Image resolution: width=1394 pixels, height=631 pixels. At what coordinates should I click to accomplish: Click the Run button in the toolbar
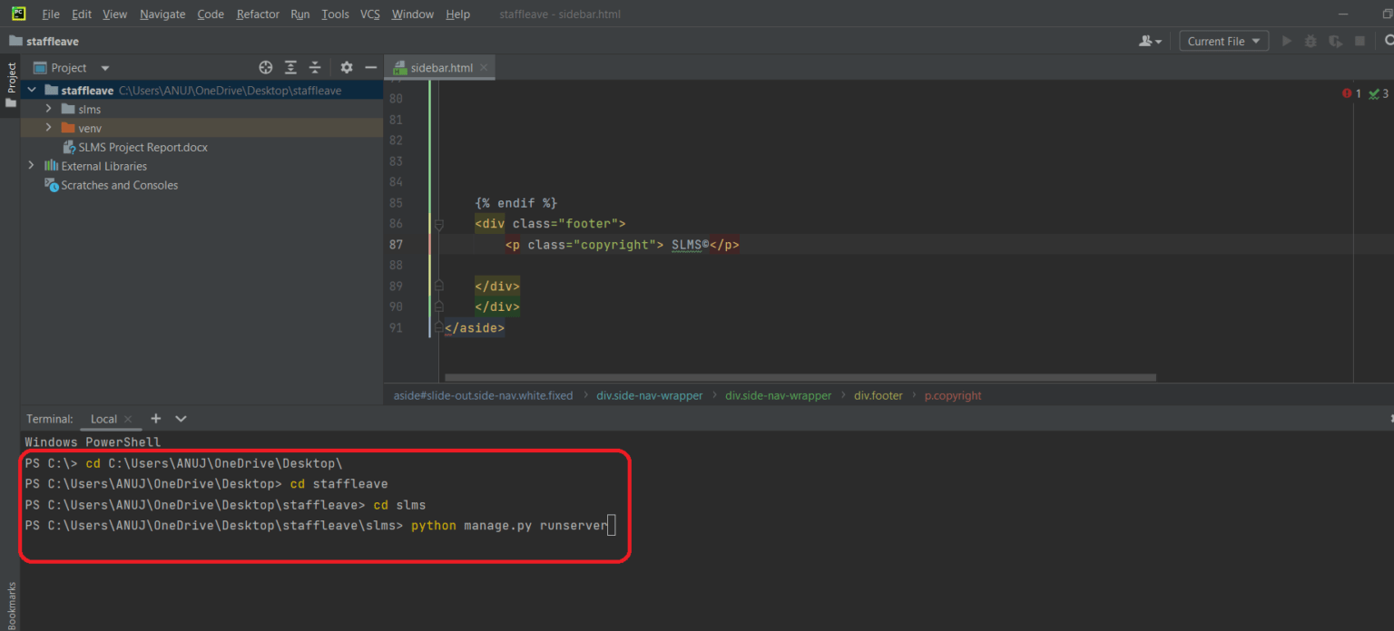tap(1286, 40)
